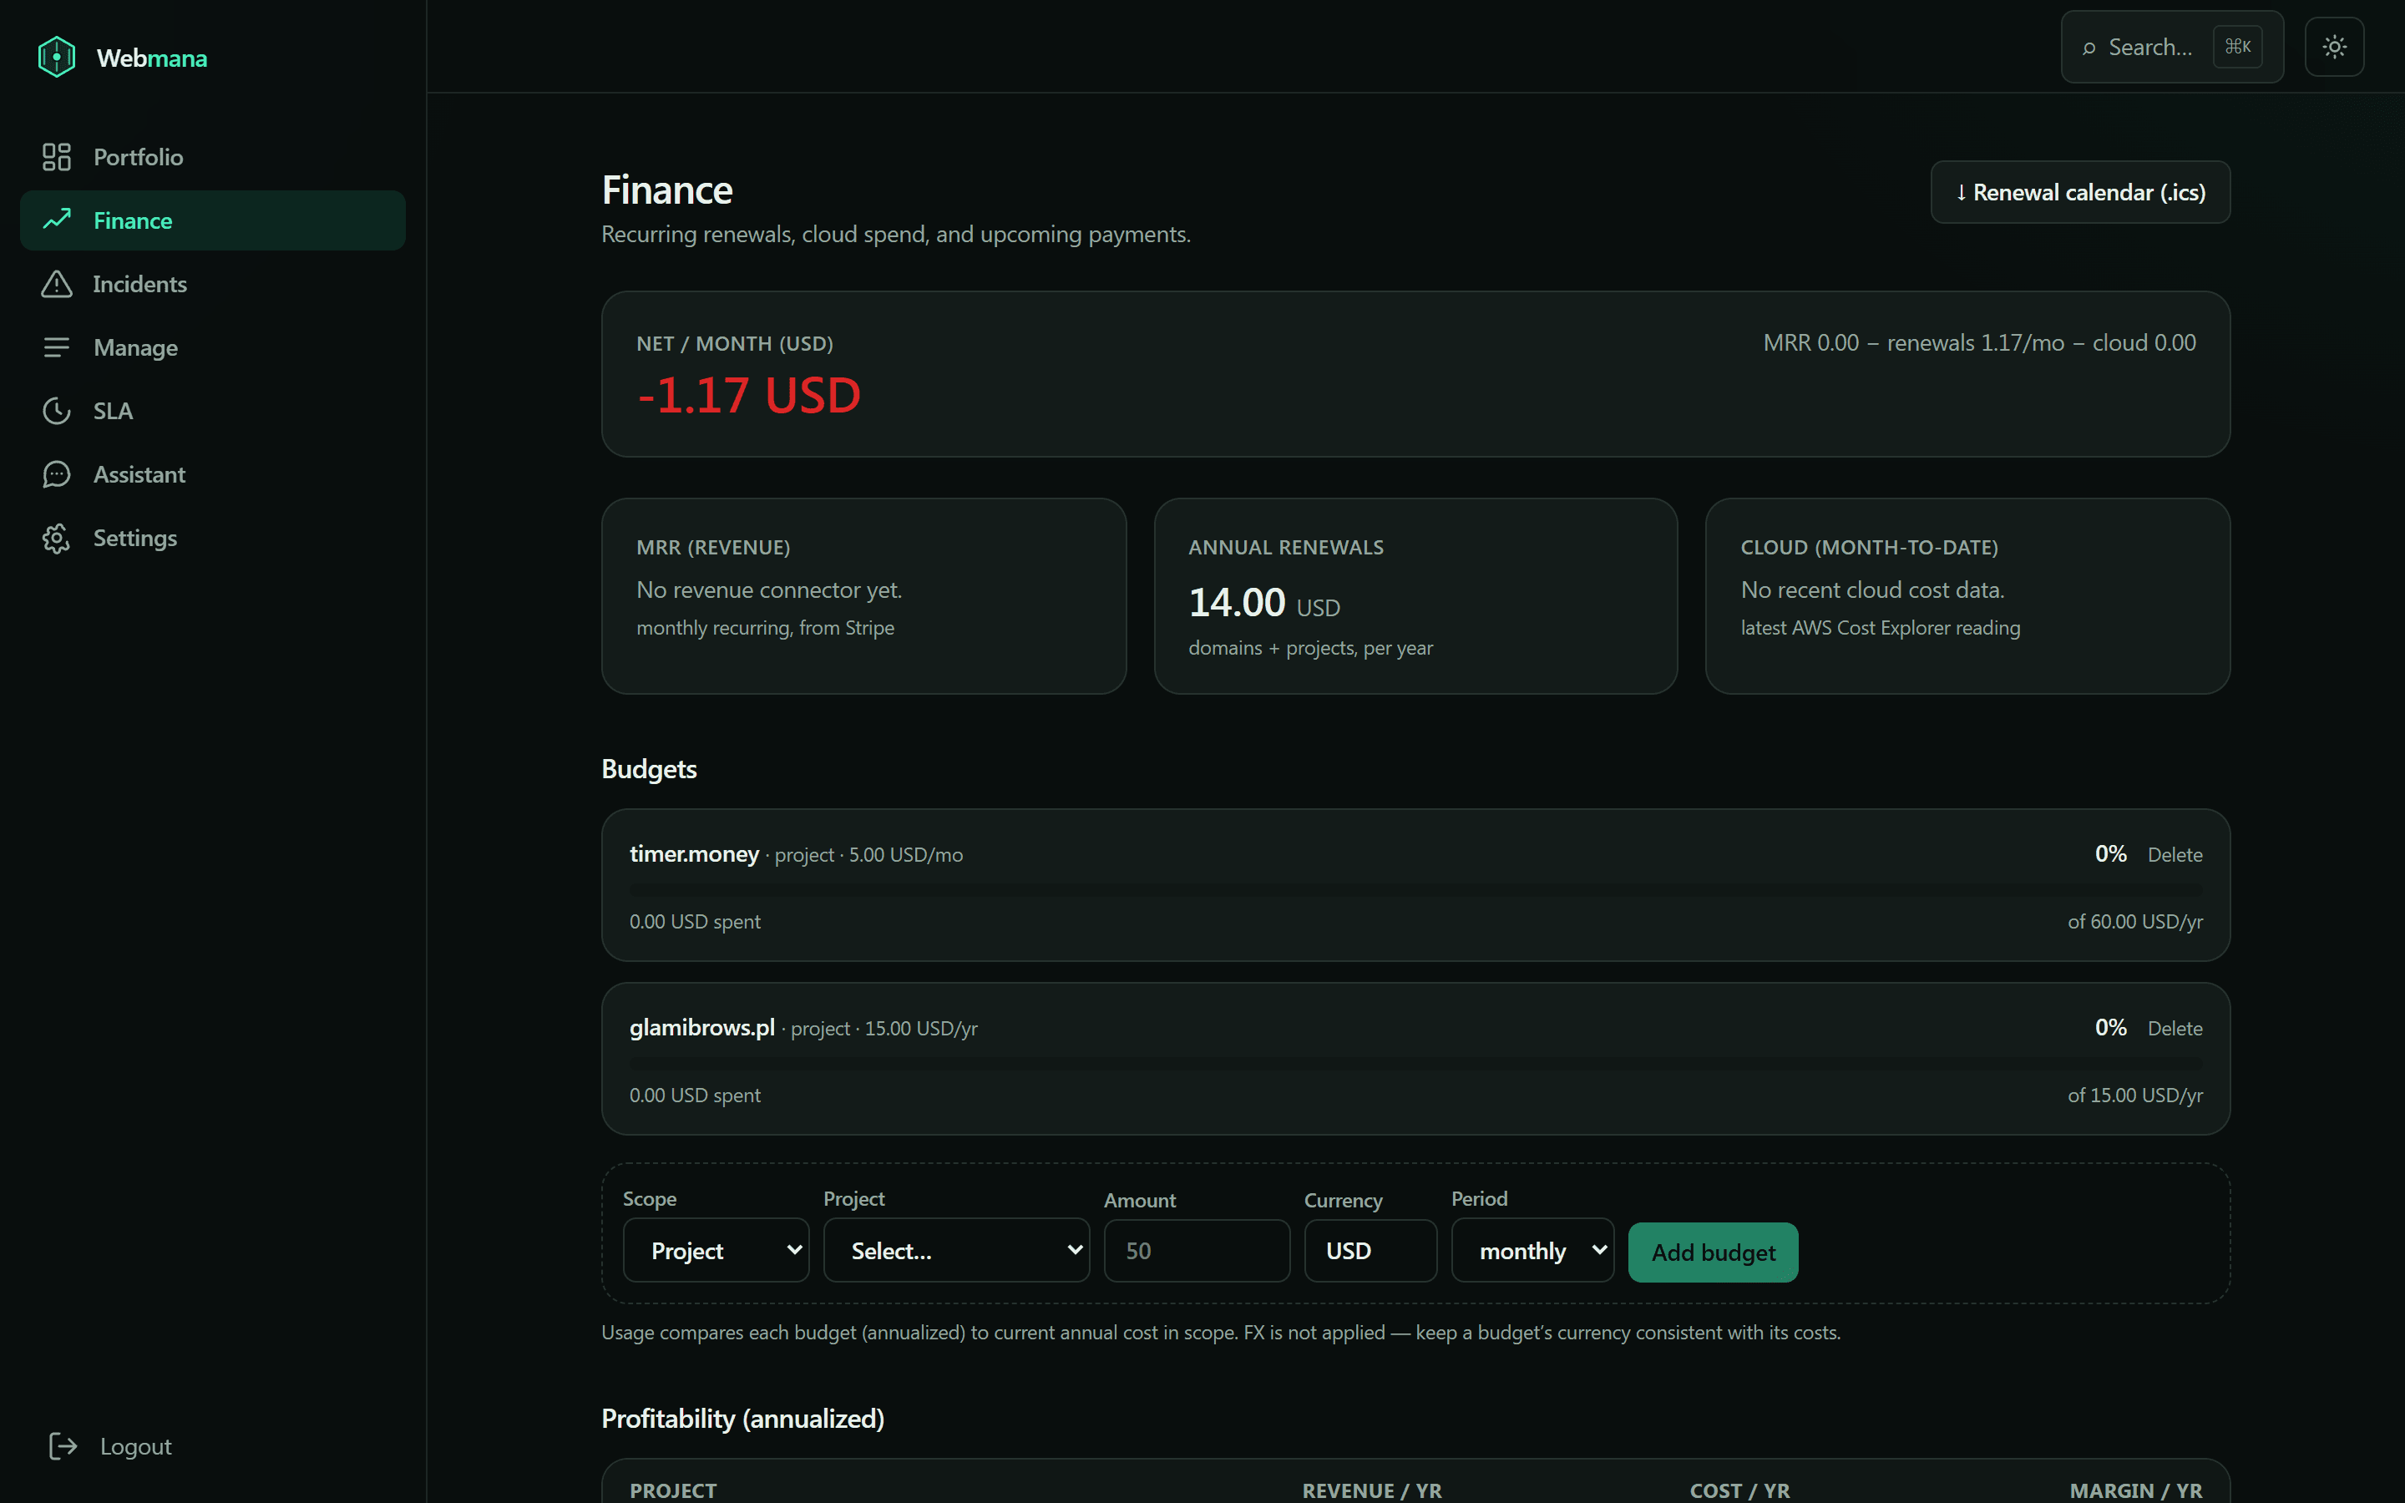Click the glamibrows.pl budget progress bar
This screenshot has height=1503, width=2405.
coord(1415,1063)
